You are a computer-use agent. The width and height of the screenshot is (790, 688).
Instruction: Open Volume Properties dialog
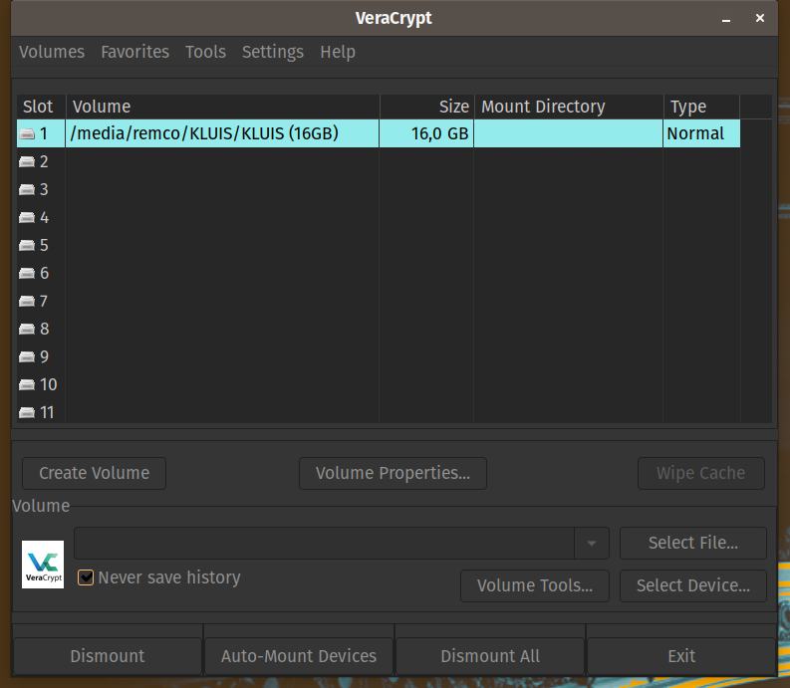pyautogui.click(x=393, y=473)
